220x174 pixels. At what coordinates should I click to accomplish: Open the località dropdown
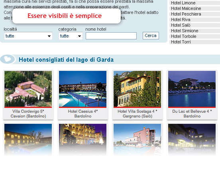(28, 36)
